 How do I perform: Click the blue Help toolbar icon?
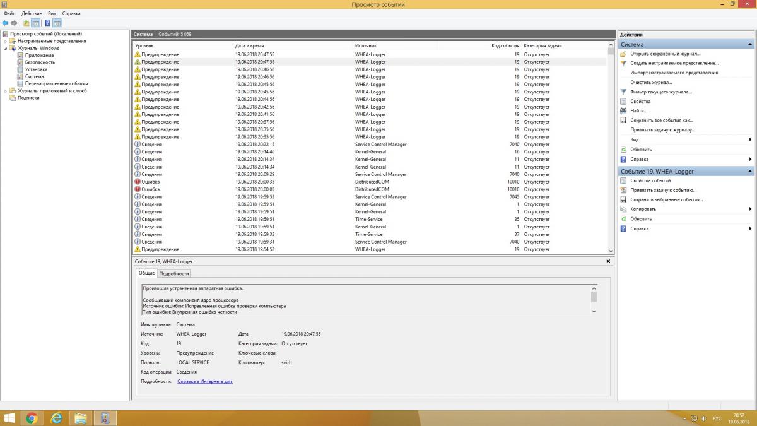[47, 23]
